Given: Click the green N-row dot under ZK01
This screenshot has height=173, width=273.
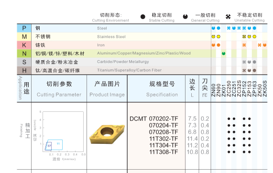Looking at the screenshot, I should point(224,54).
